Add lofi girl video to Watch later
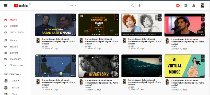This screenshot has width=210, height=95. tap(74, 57)
